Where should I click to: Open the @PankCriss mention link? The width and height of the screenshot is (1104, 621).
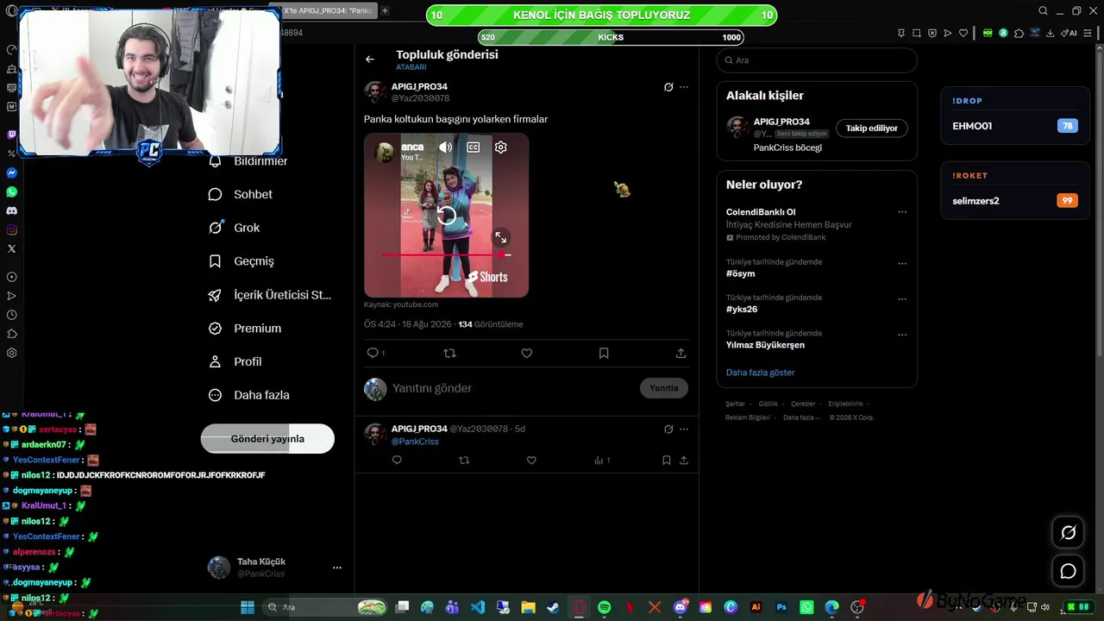(415, 442)
